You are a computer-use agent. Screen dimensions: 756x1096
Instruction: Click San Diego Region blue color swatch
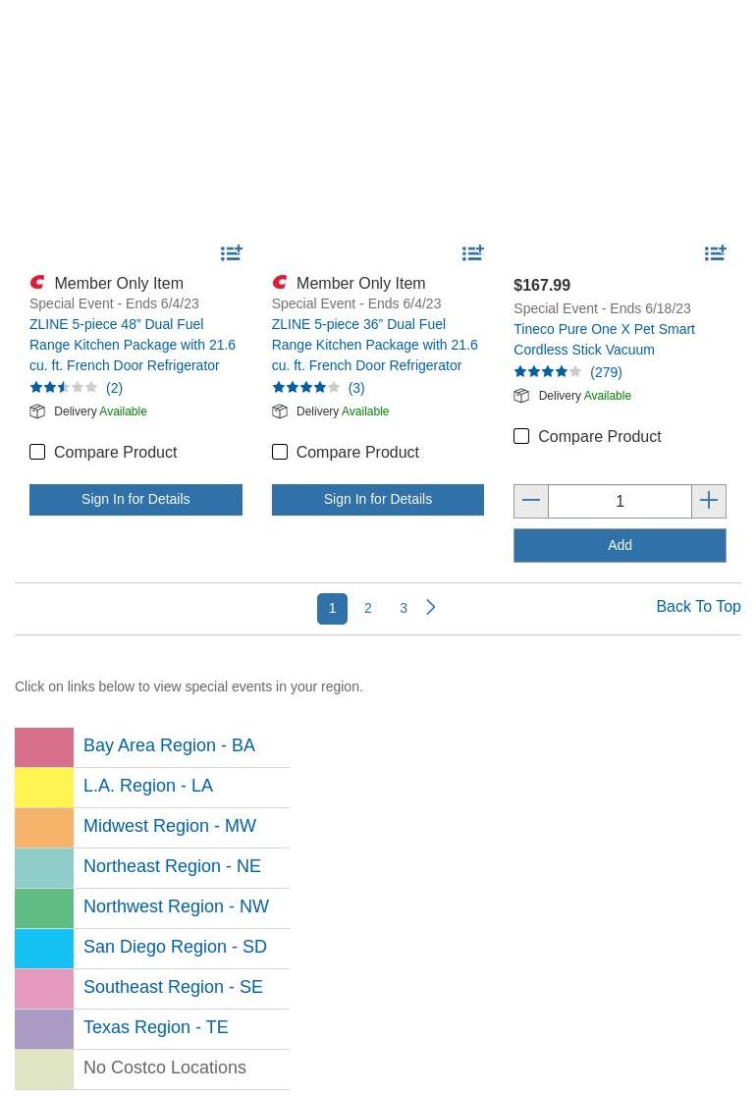point(44,949)
